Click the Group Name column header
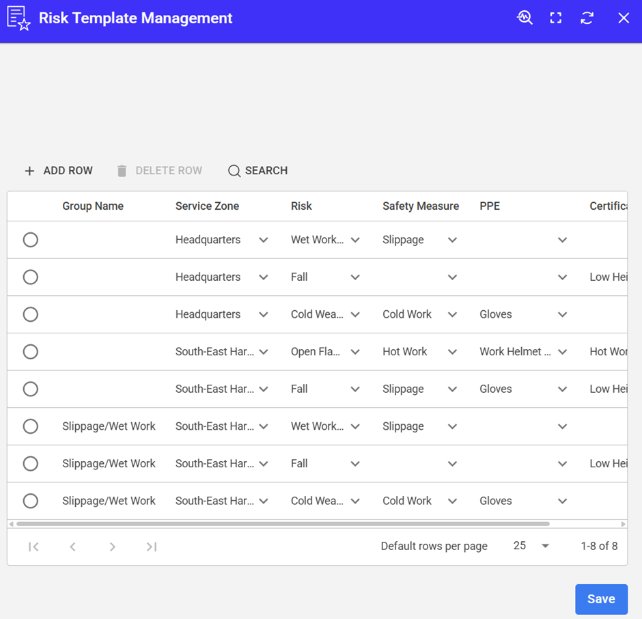The image size is (642, 619). coord(93,206)
